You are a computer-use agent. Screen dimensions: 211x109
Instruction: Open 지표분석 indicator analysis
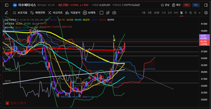[73, 13]
